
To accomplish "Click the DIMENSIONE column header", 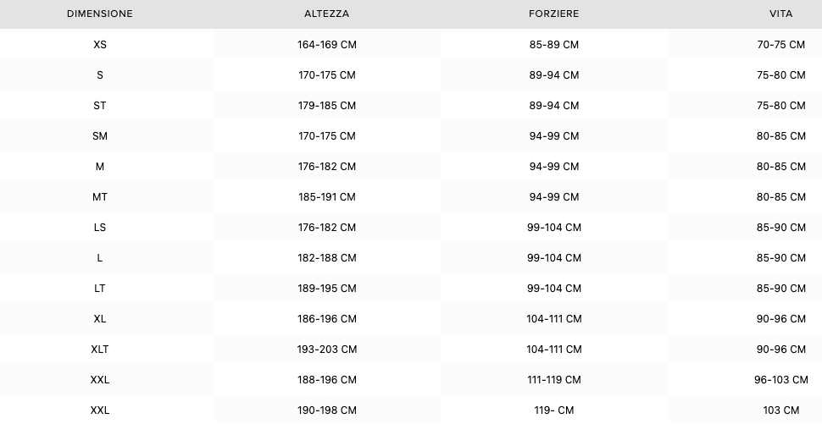I will [x=100, y=14].
